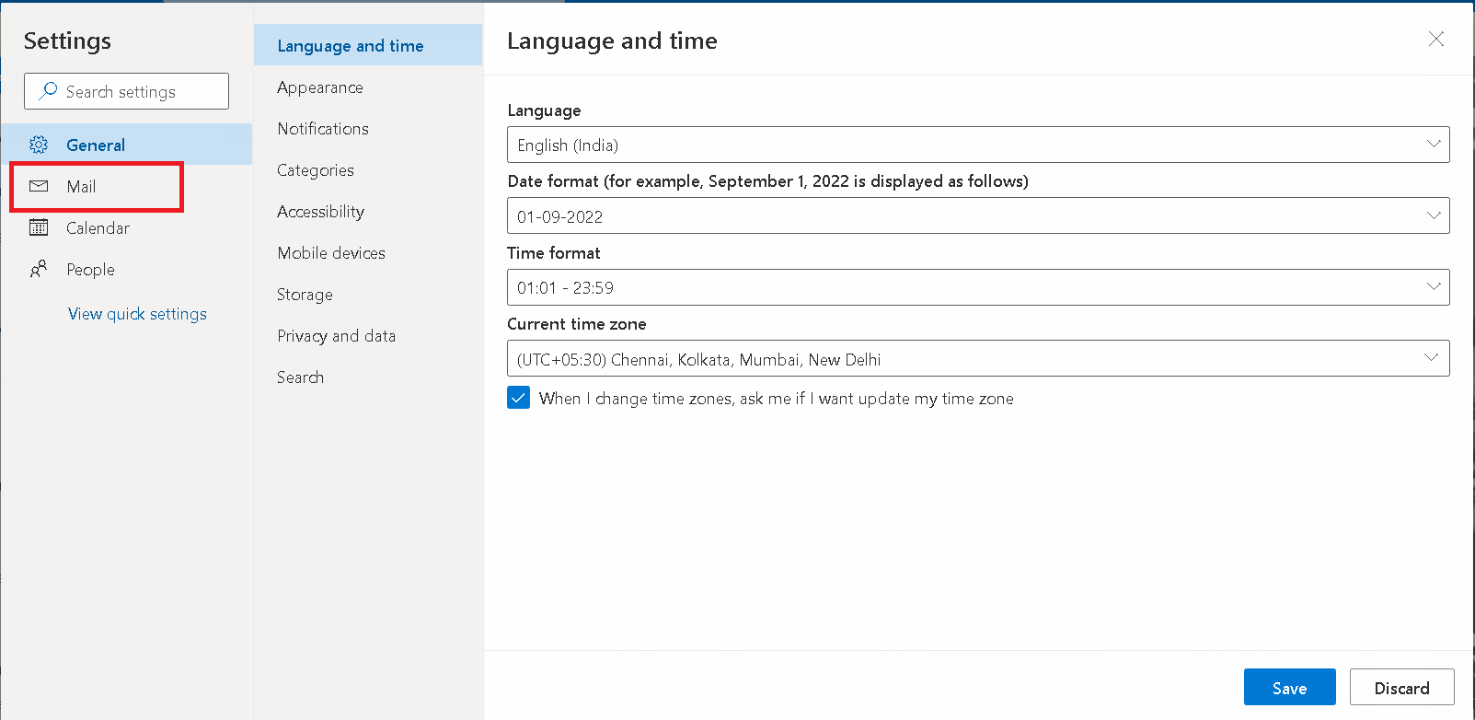The image size is (1475, 720).
Task: Open the Time format dropdown
Action: [x=978, y=287]
